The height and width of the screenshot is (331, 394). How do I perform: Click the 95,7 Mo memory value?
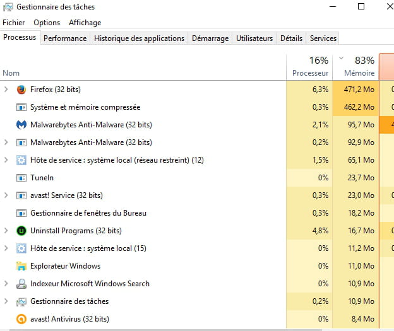361,125
